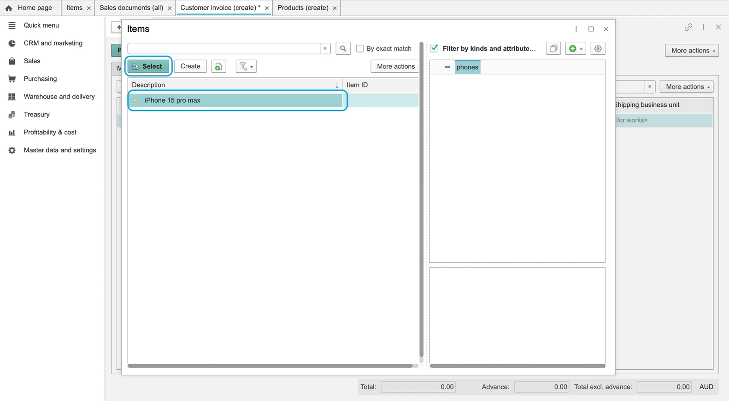729x401 pixels.
Task: Click the Treasury coins icon
Action: 12,115
